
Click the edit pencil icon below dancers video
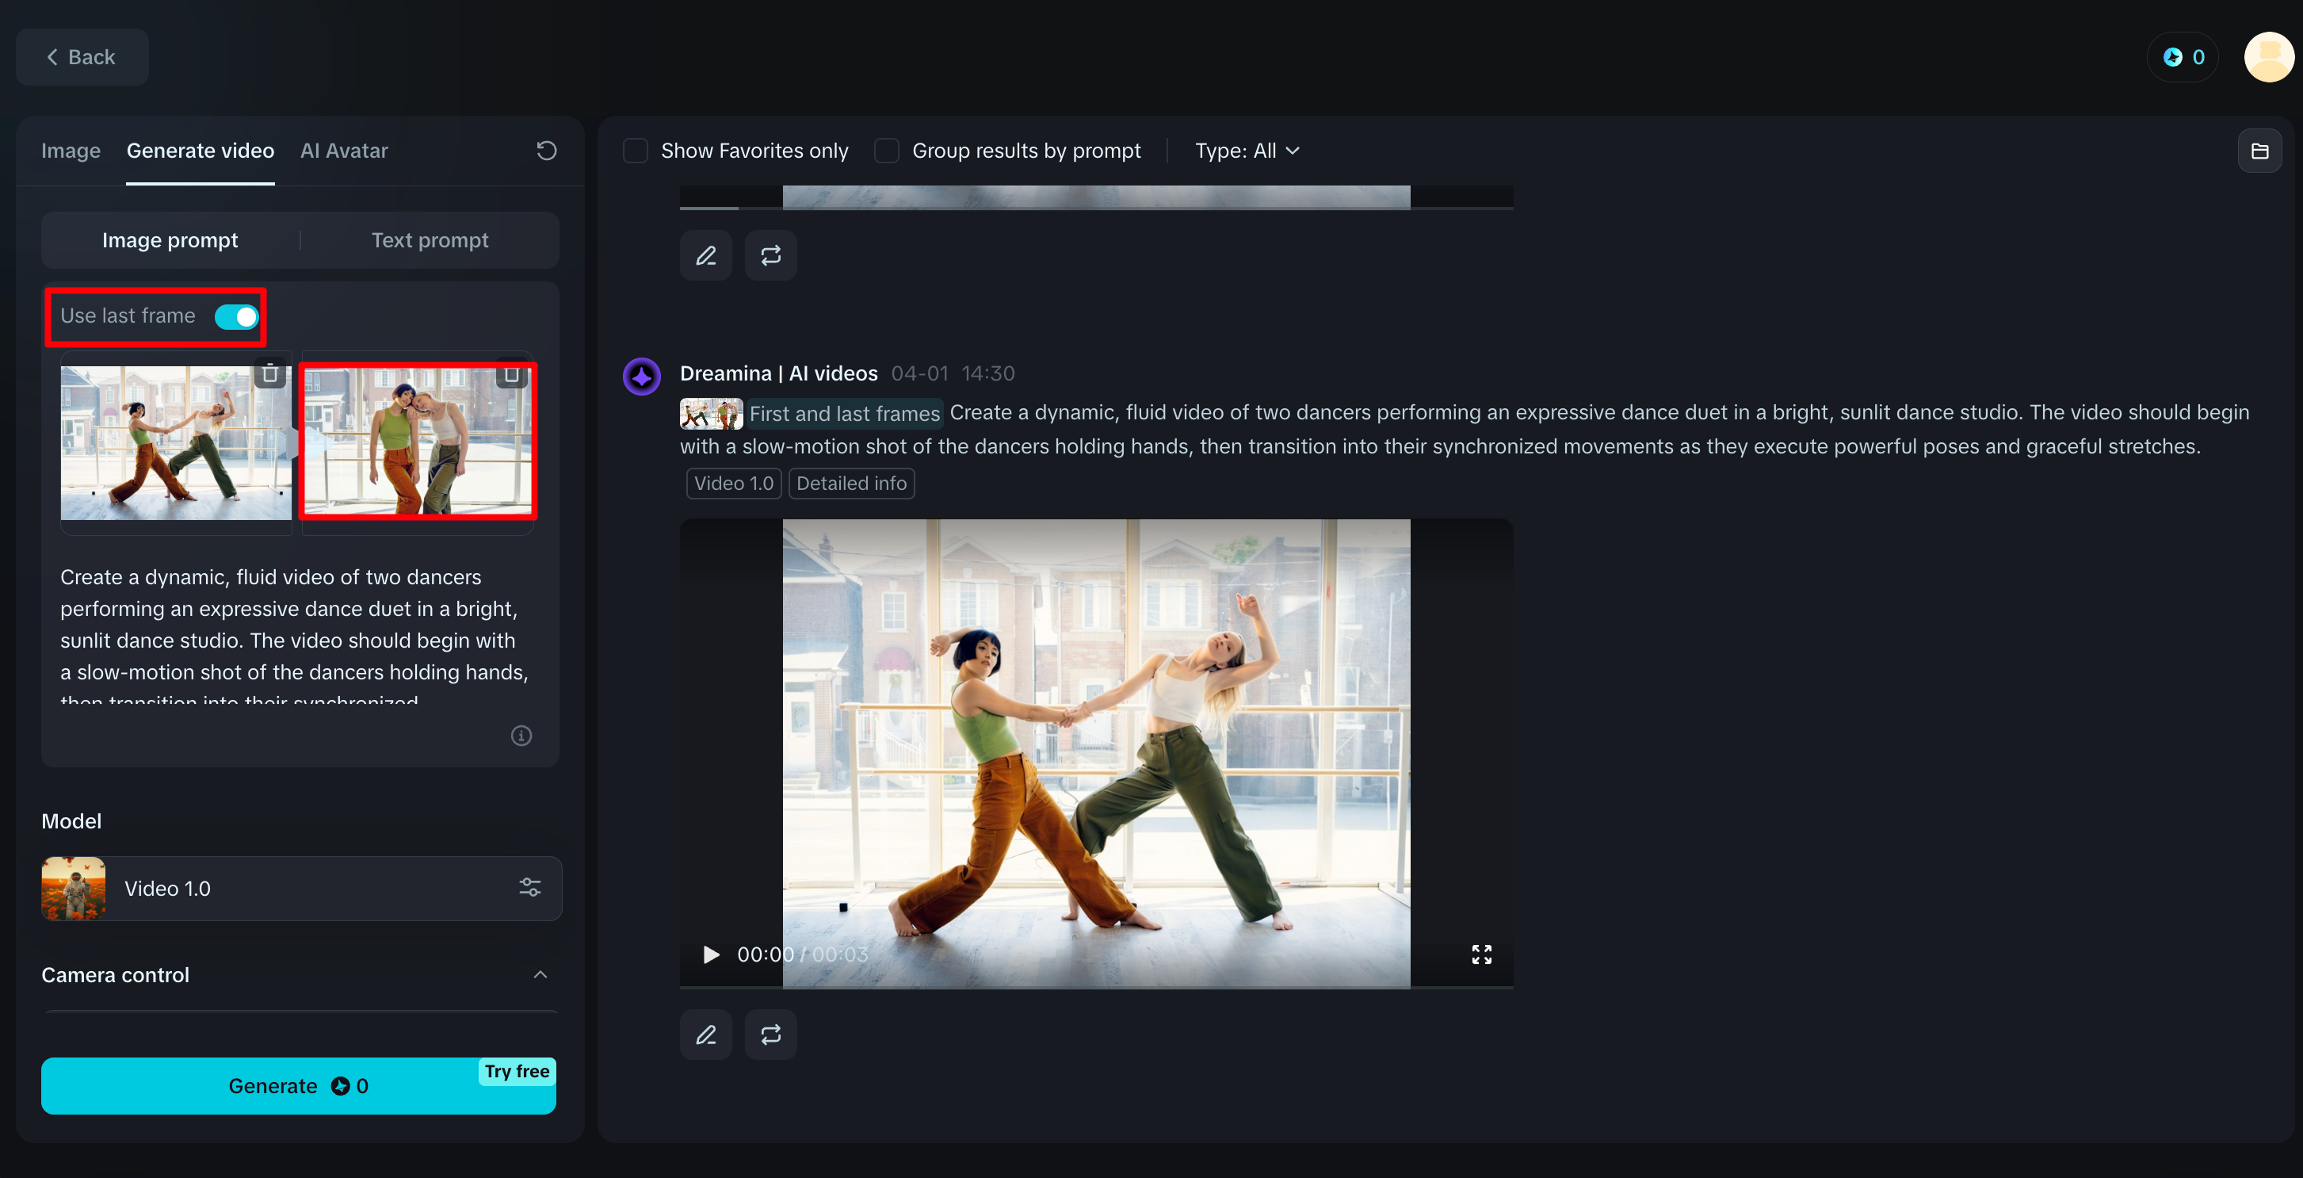pyautogui.click(x=705, y=1035)
